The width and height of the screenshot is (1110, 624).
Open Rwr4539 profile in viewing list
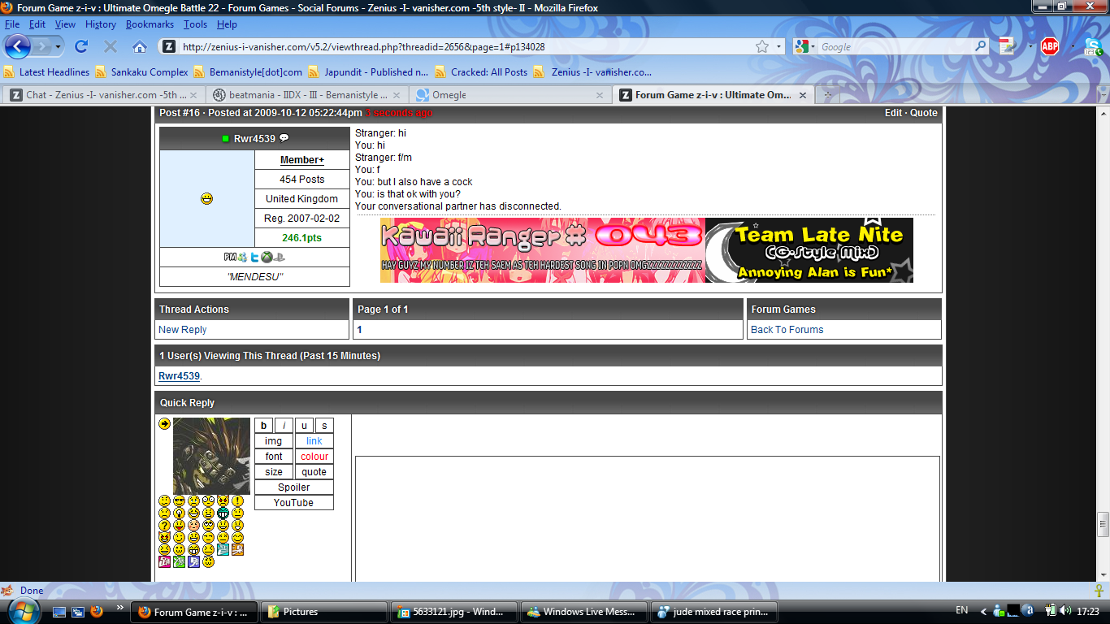[x=179, y=376]
